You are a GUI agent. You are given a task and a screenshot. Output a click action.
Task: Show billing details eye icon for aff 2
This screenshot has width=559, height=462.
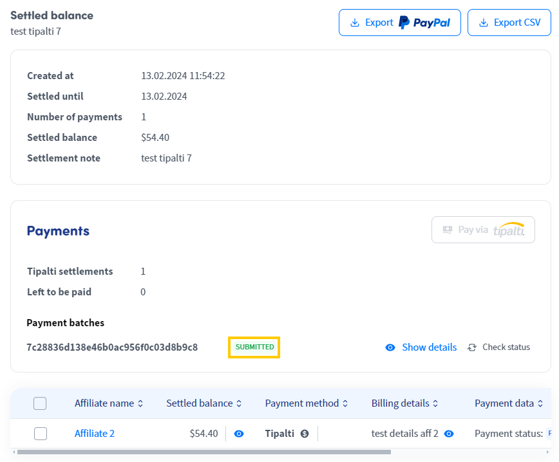pyautogui.click(x=449, y=434)
